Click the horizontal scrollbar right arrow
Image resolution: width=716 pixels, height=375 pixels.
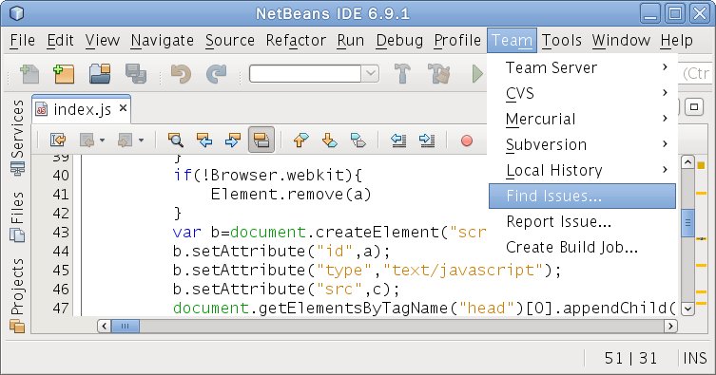tap(670, 326)
